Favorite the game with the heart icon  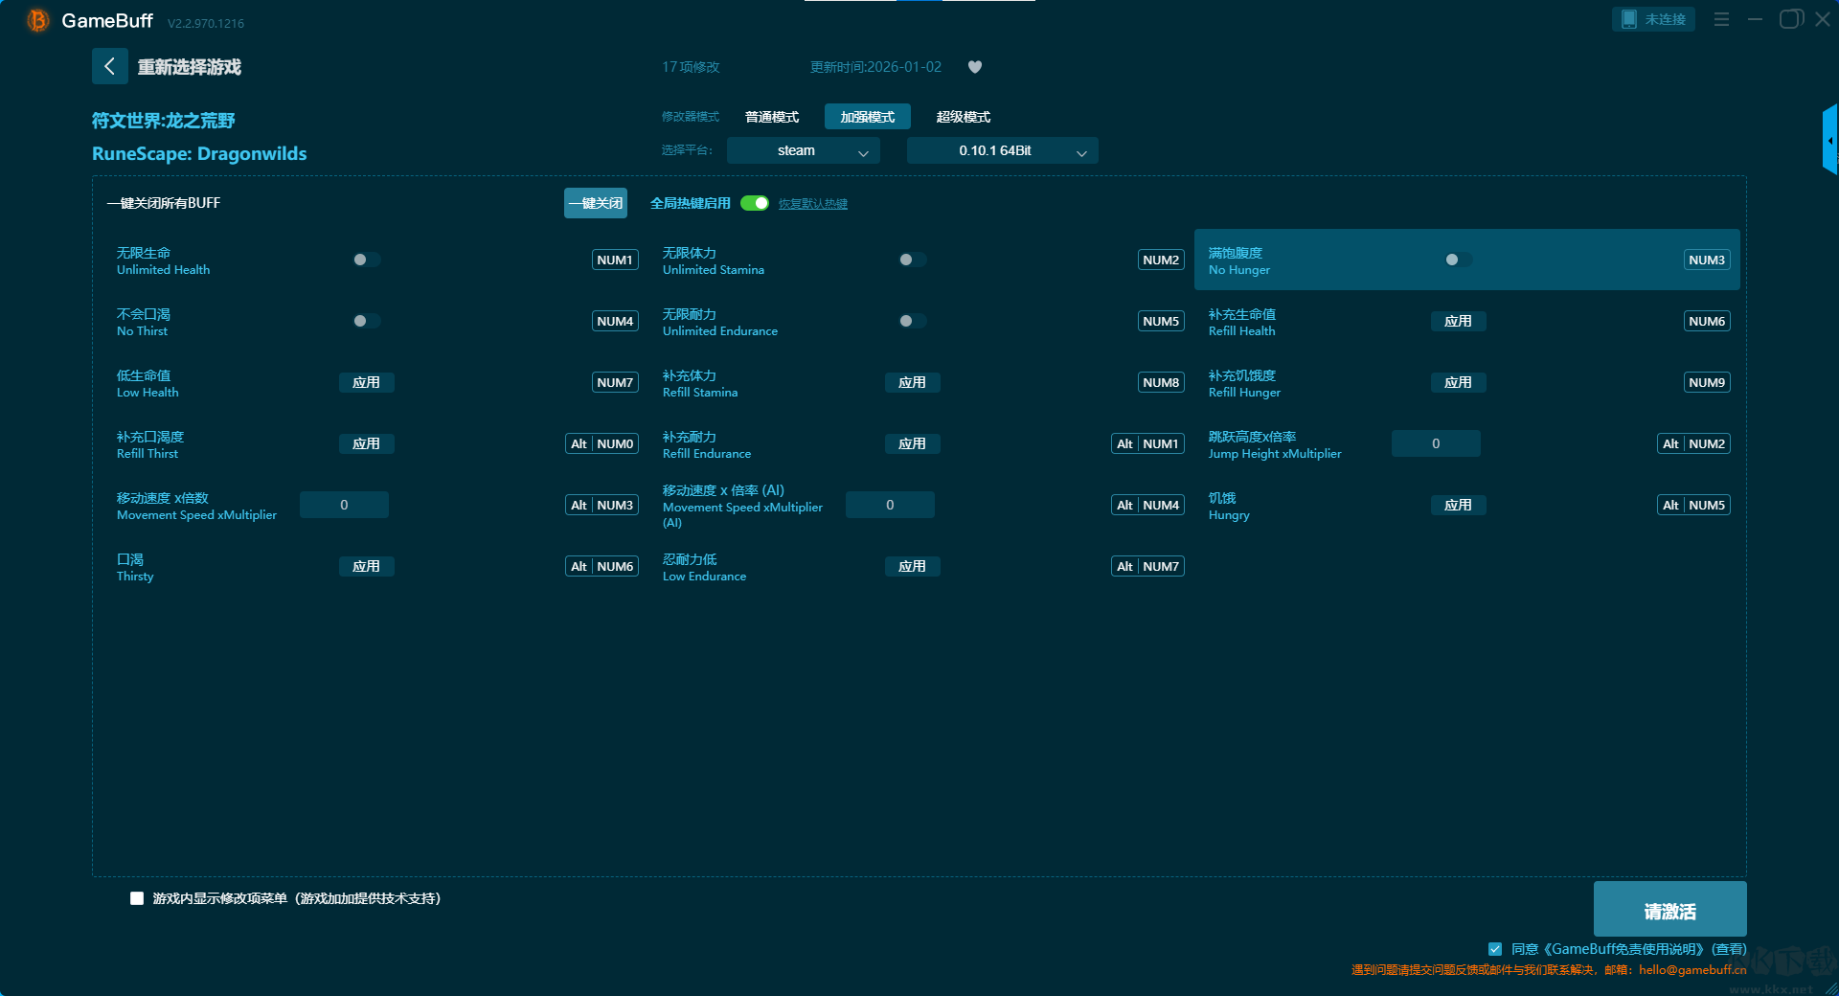(975, 67)
